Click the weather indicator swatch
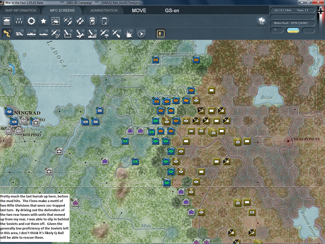Screen dimensions: 325x244 tap(293, 30)
